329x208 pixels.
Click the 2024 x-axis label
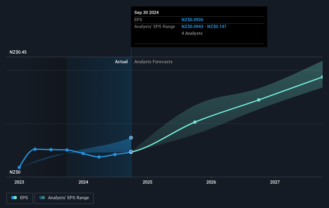click(x=83, y=182)
